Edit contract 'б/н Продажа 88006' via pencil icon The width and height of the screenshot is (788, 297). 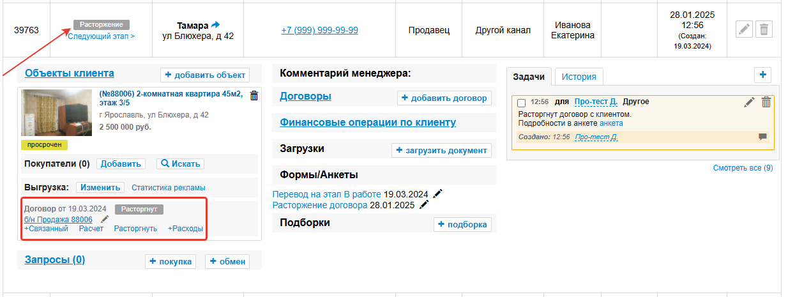click(x=105, y=219)
